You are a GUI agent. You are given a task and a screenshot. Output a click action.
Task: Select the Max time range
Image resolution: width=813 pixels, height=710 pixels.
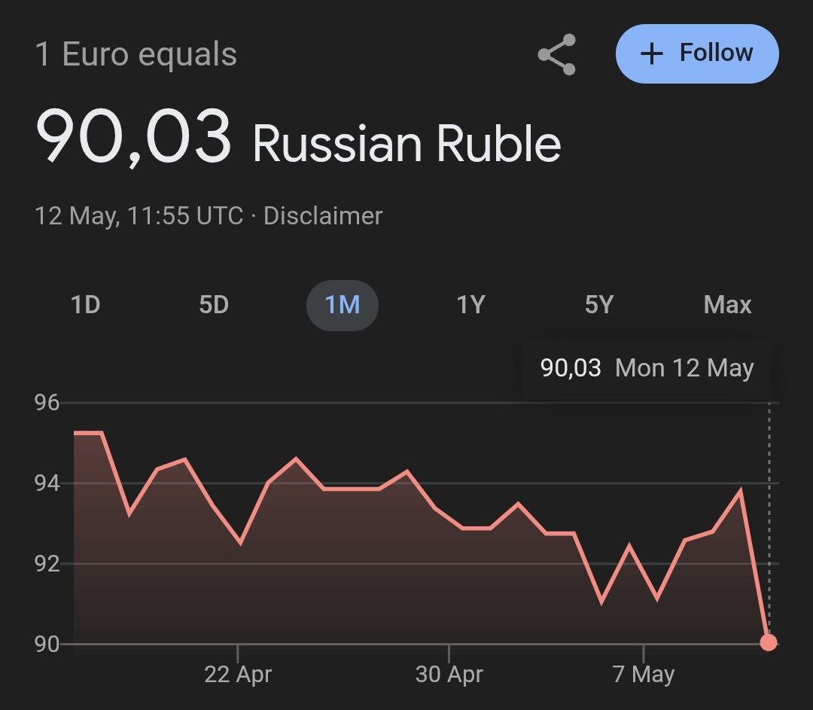[x=727, y=305]
